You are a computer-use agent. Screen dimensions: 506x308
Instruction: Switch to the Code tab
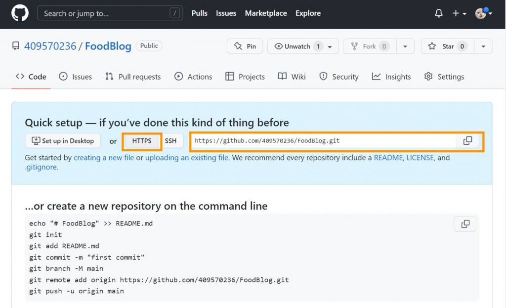pos(31,77)
